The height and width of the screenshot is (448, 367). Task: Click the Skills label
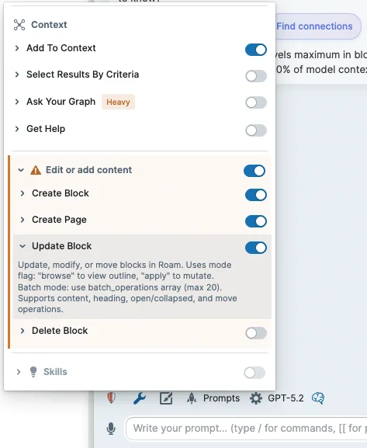click(55, 372)
